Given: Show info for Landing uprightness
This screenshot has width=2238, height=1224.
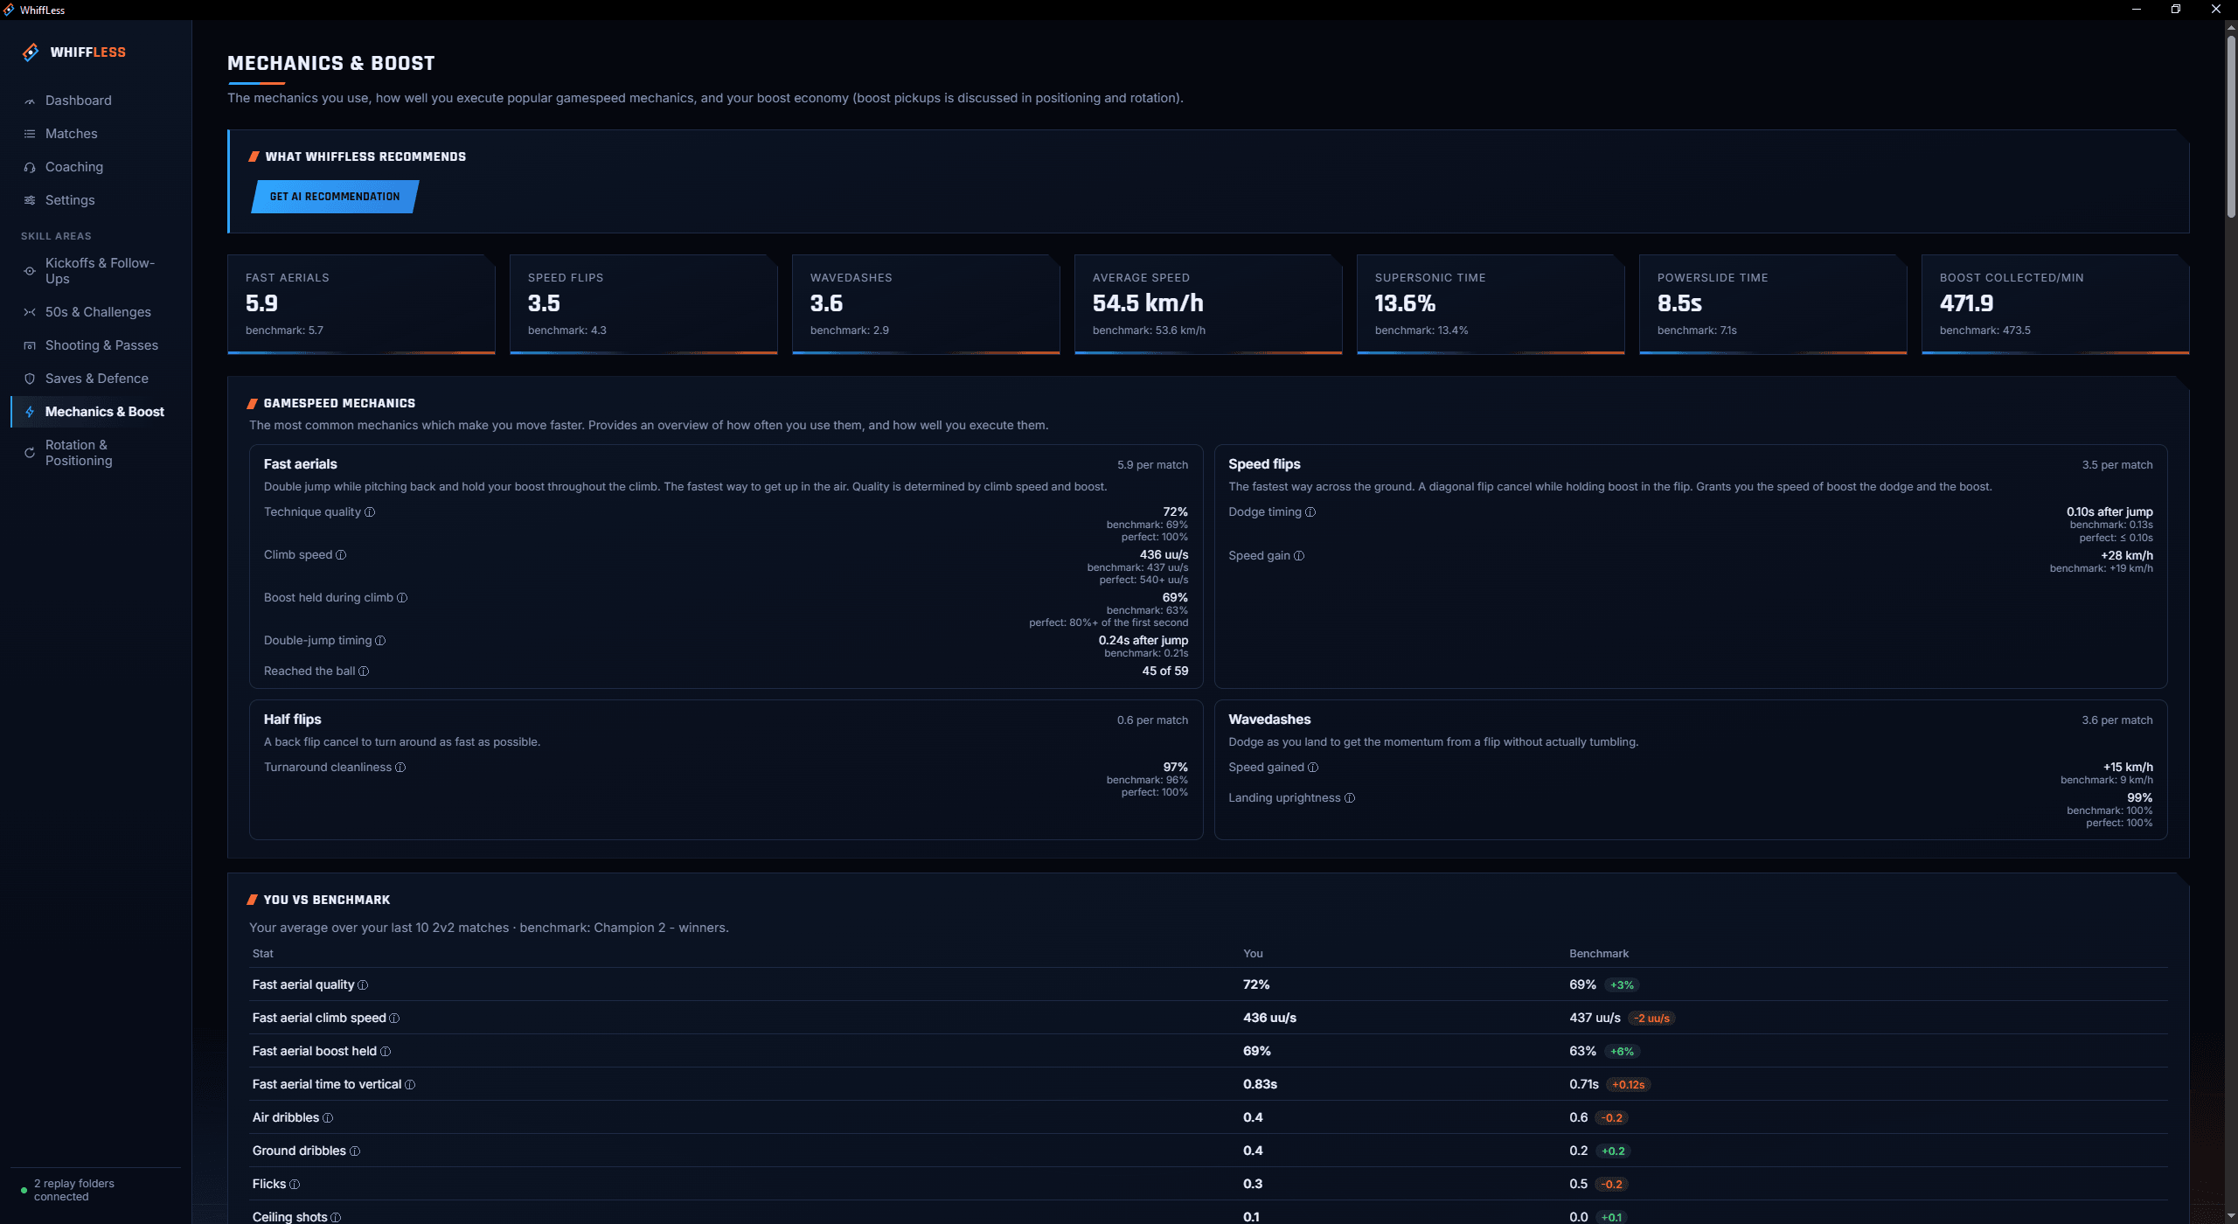Looking at the screenshot, I should pos(1350,798).
